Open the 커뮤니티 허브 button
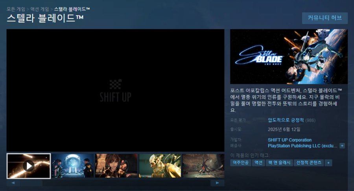Image resolution: width=354 pixels, height=191 pixels. [324, 18]
